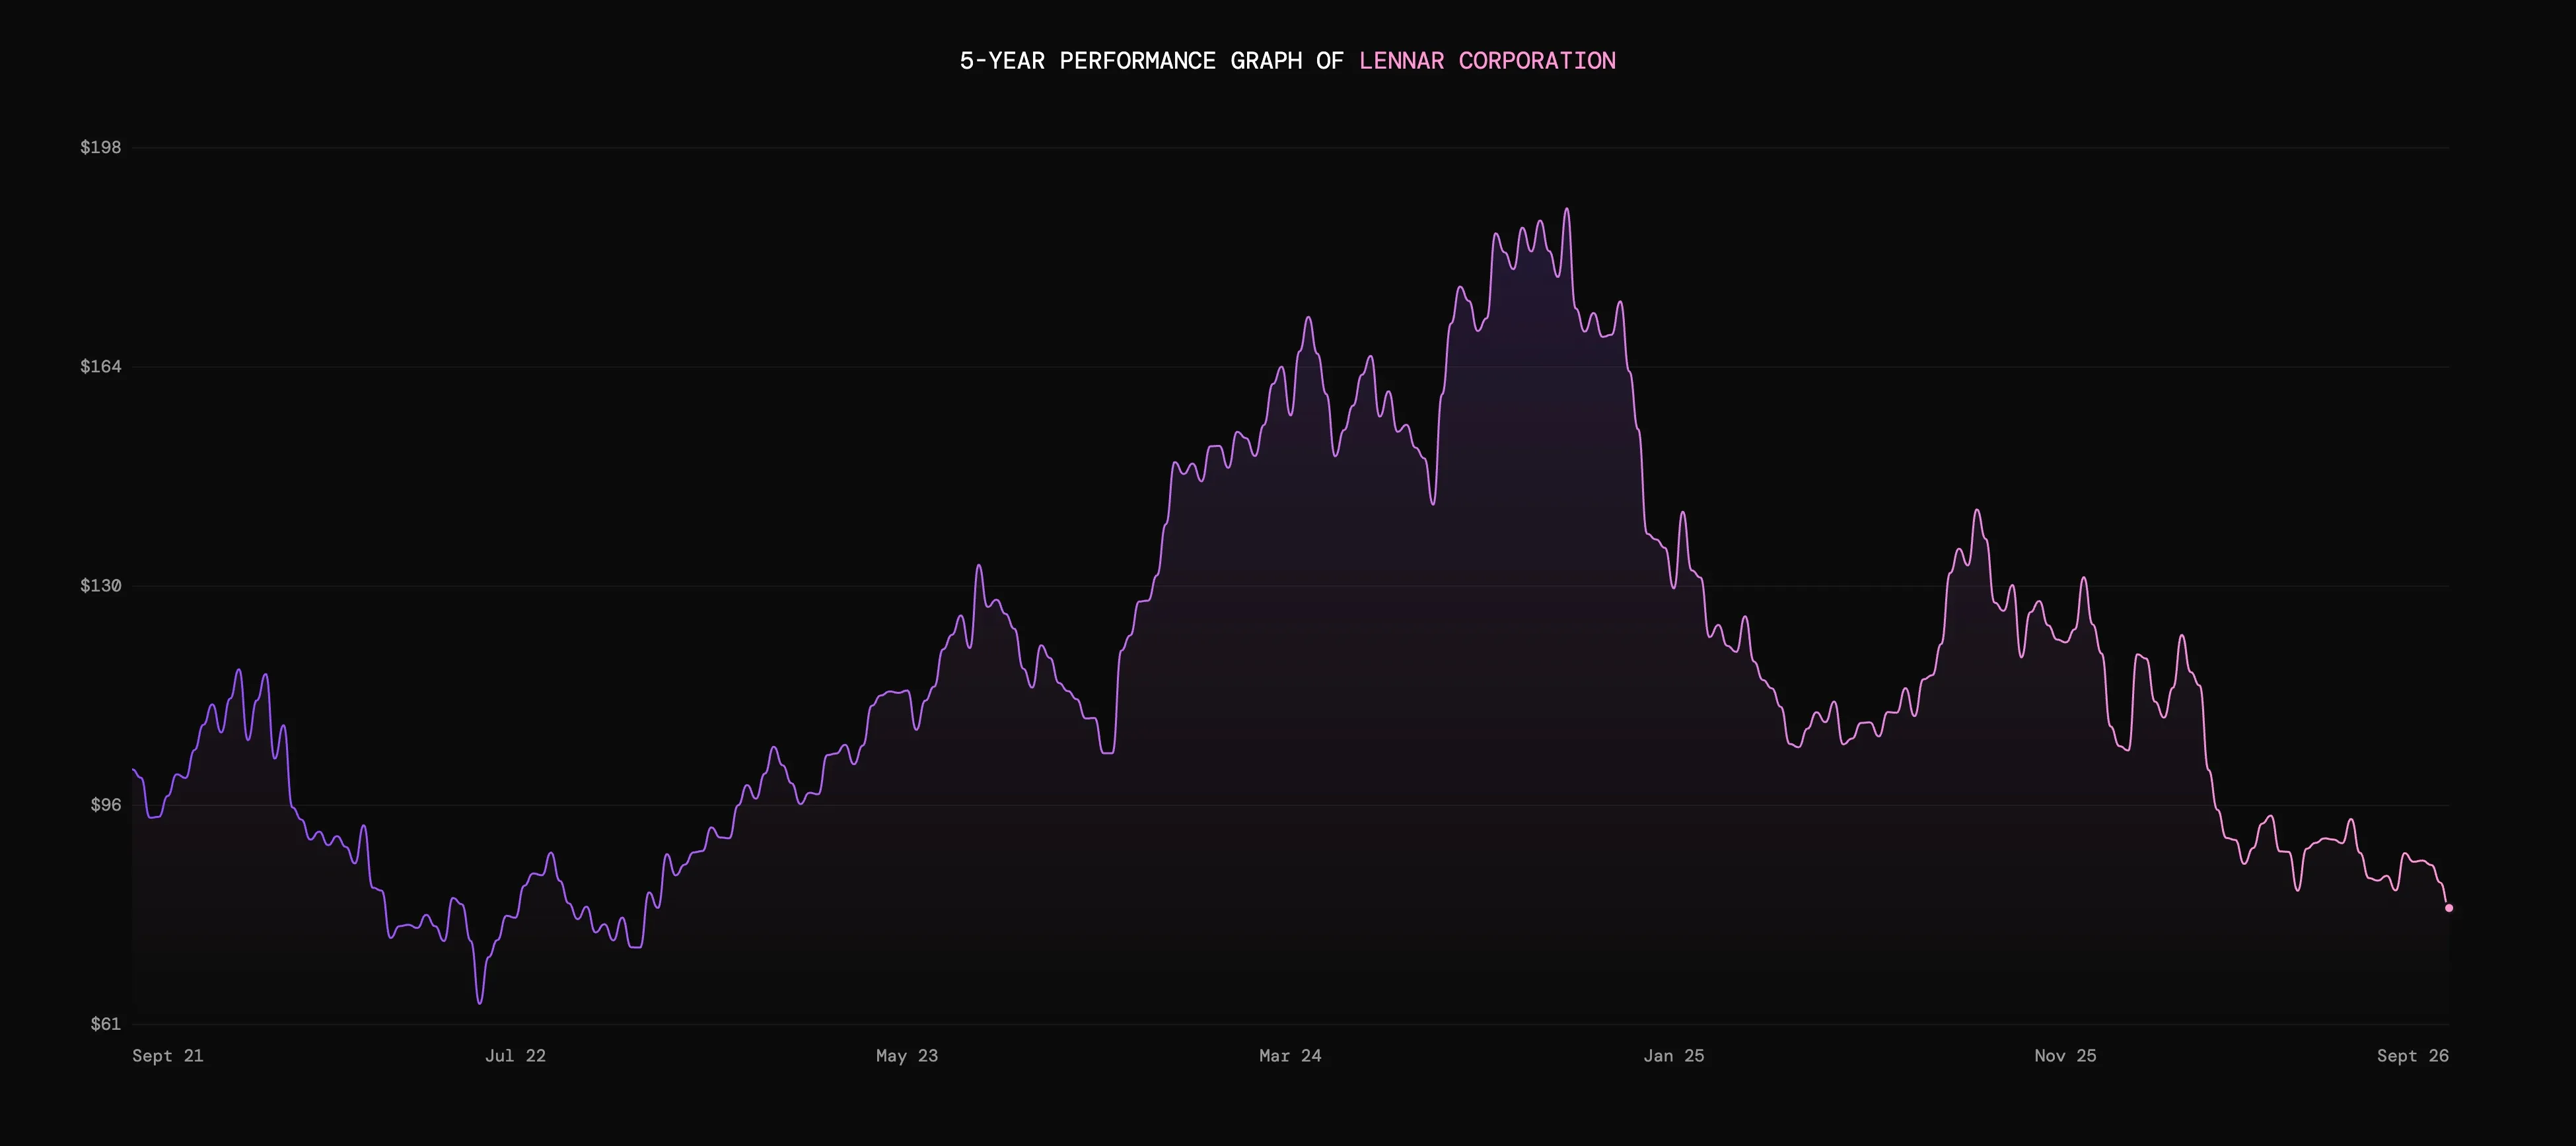
Task: Click the $164 y-axis label
Action: tap(100, 366)
